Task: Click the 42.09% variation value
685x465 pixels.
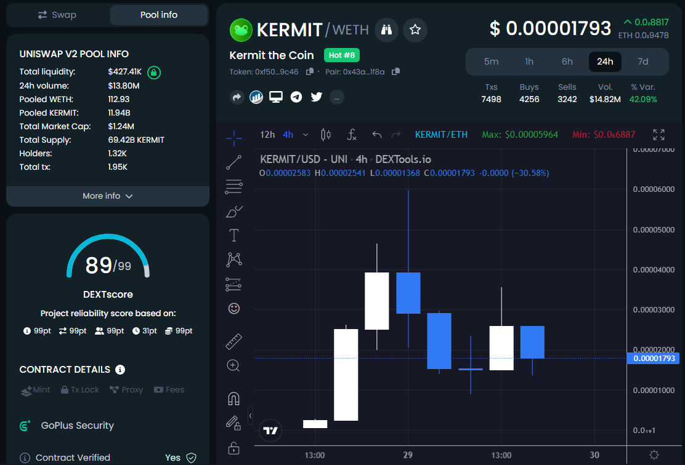Action: (x=643, y=100)
